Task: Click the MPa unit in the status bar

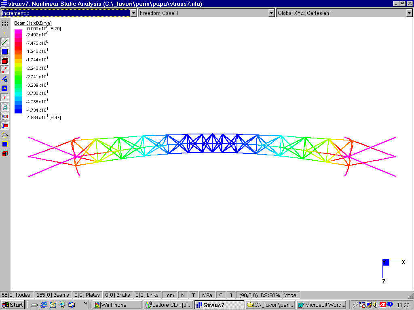Action: coord(207,295)
